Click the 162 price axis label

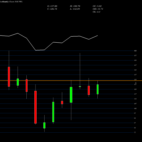(x=135, y=51)
